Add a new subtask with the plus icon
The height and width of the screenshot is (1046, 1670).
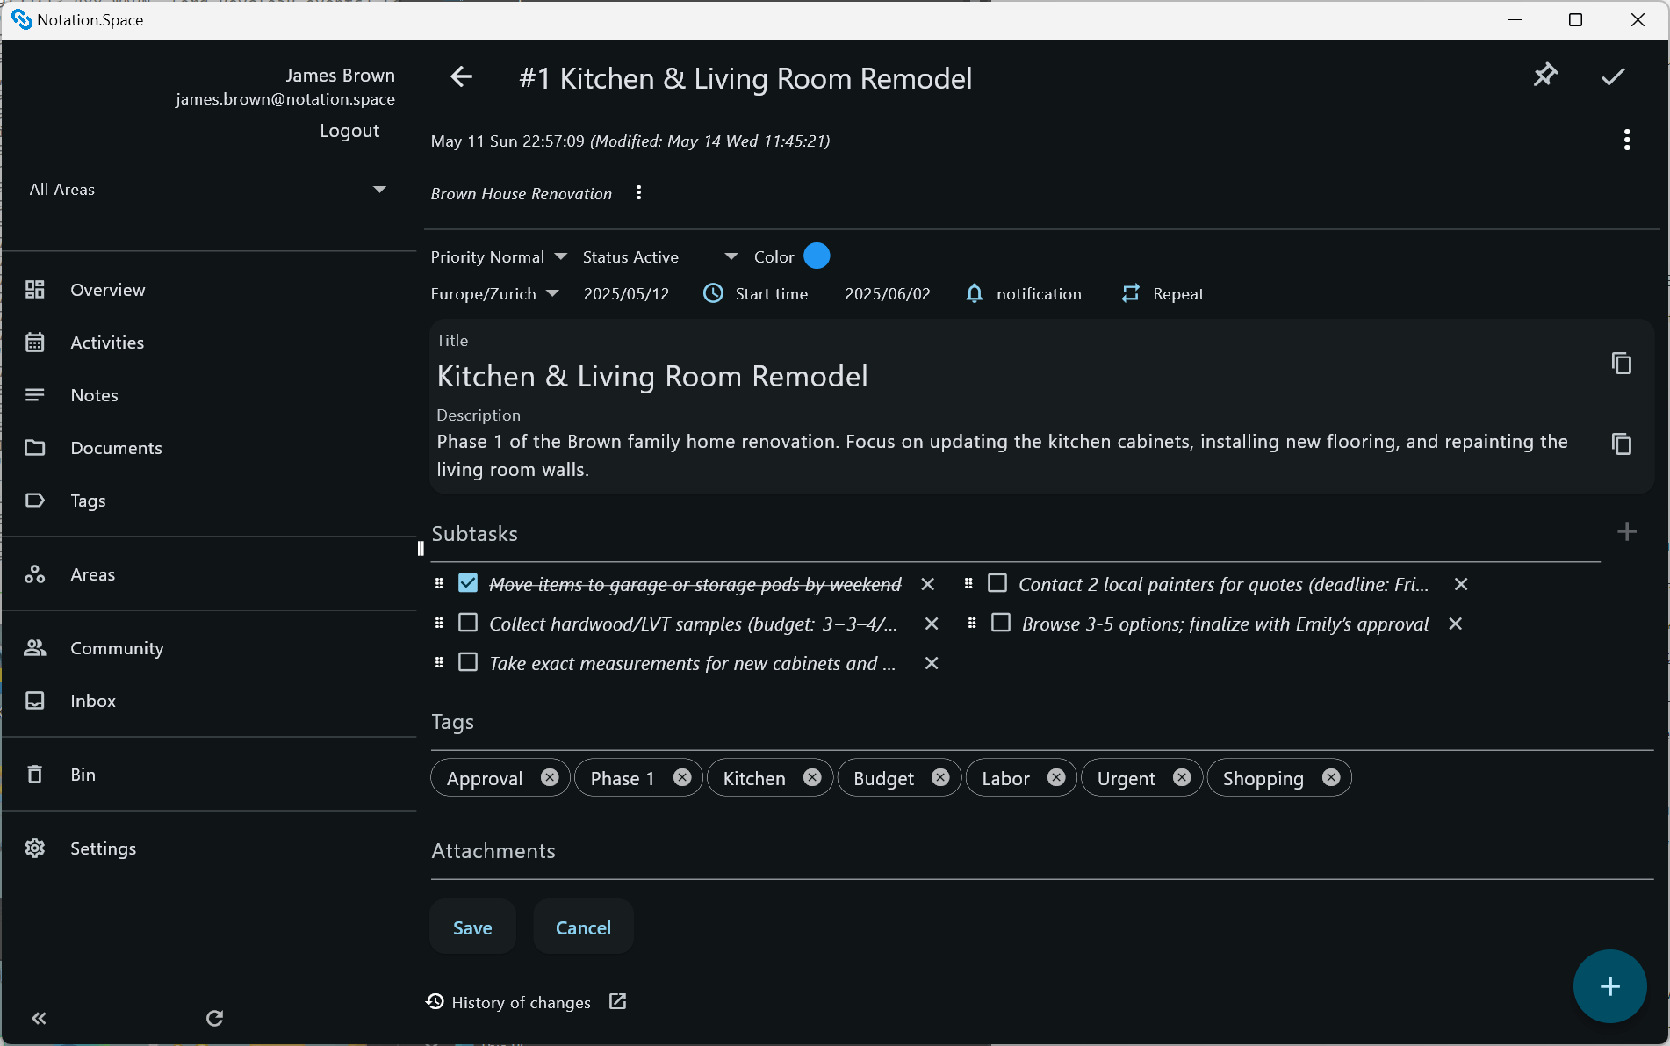pos(1627,531)
